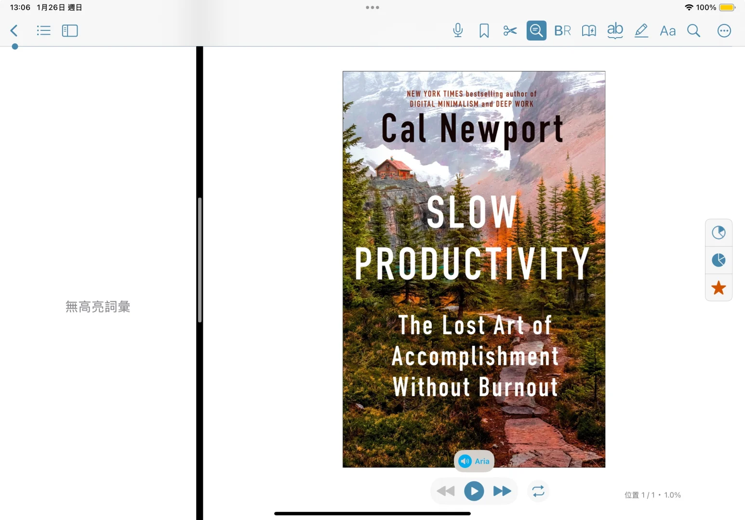
Task: Open the Aa font settings
Action: click(x=667, y=31)
